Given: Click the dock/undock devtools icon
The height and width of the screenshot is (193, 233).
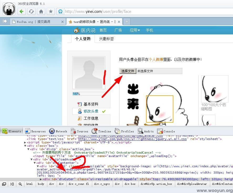Looking at the screenshot, I should pos(4,184).
